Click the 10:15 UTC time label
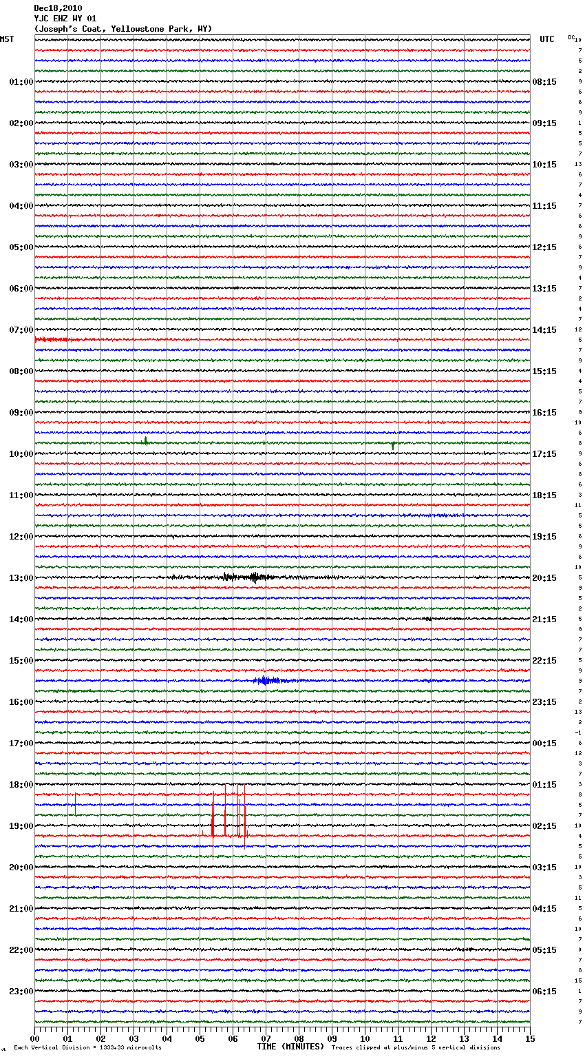The height and width of the screenshot is (1057, 585). point(544,165)
